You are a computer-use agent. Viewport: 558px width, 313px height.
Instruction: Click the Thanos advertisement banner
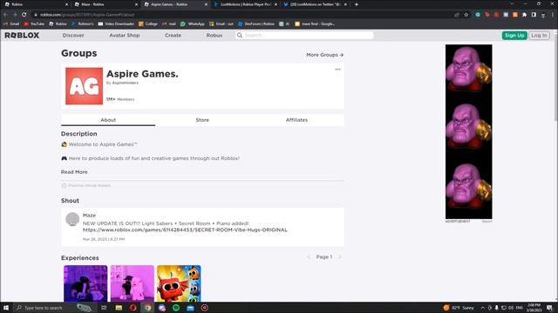point(469,131)
